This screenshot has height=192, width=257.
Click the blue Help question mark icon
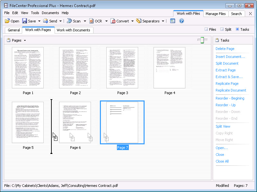(182, 21)
